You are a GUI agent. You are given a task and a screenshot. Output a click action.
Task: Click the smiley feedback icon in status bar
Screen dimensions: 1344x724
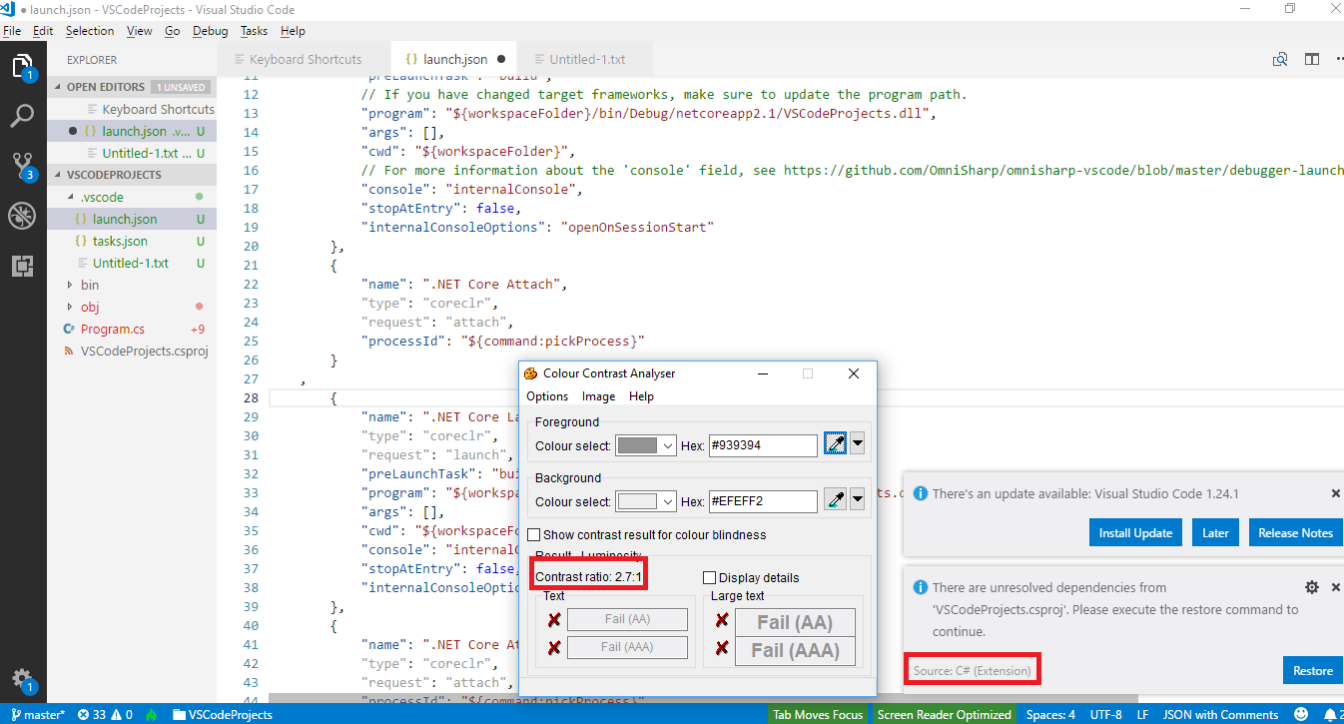[x=1301, y=714]
